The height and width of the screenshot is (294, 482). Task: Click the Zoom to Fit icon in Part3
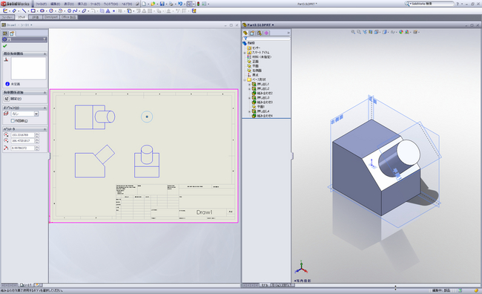coord(353,32)
